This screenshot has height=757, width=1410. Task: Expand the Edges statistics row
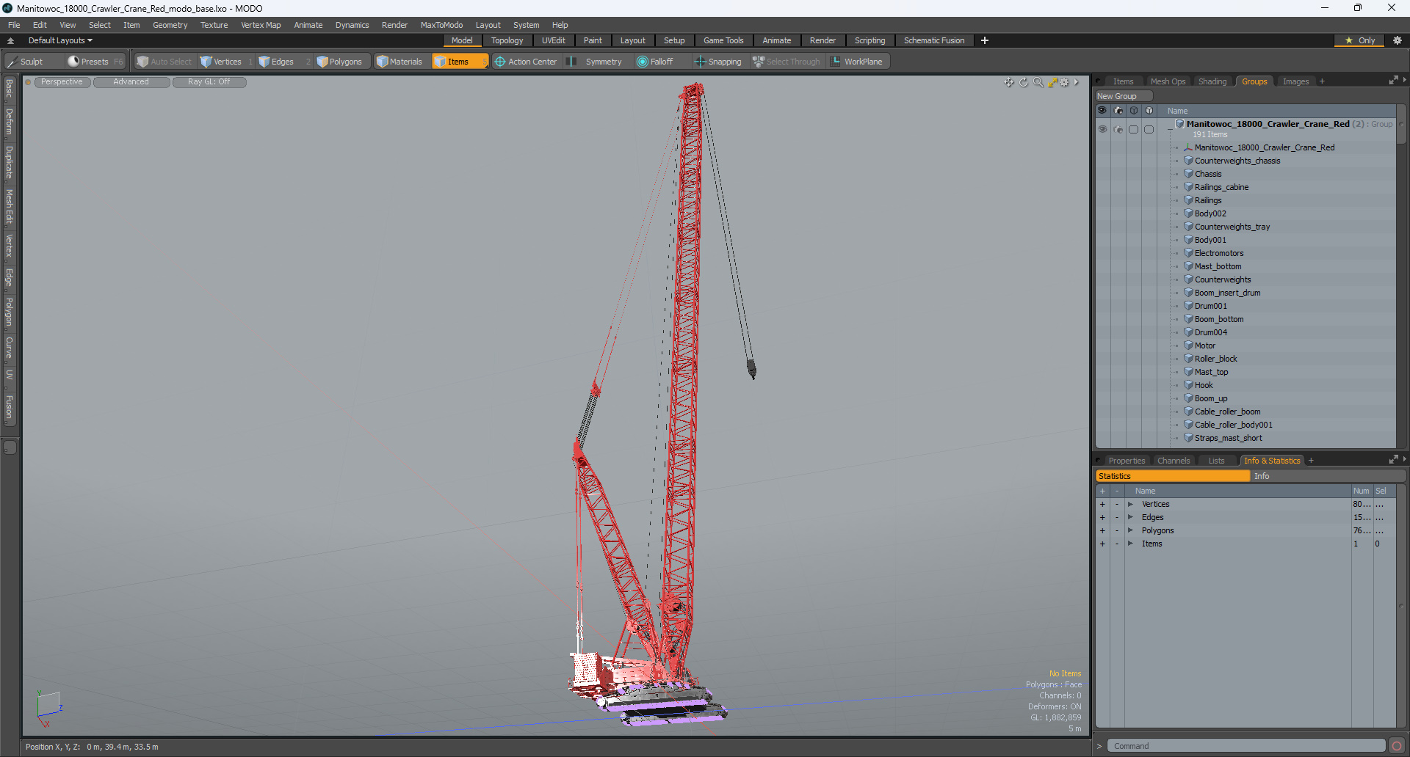(1131, 517)
